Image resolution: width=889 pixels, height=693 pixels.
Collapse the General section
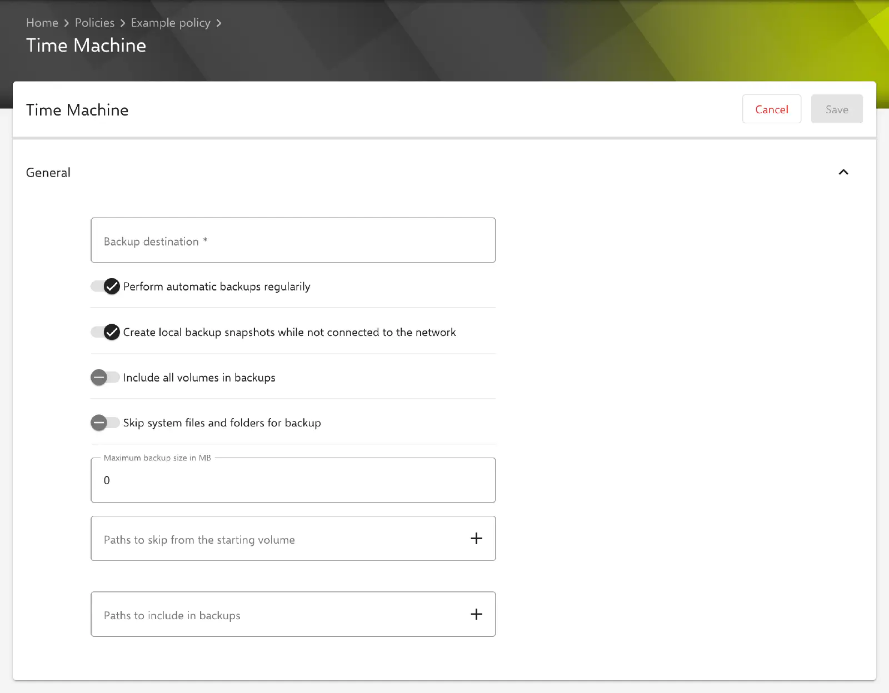pyautogui.click(x=843, y=172)
